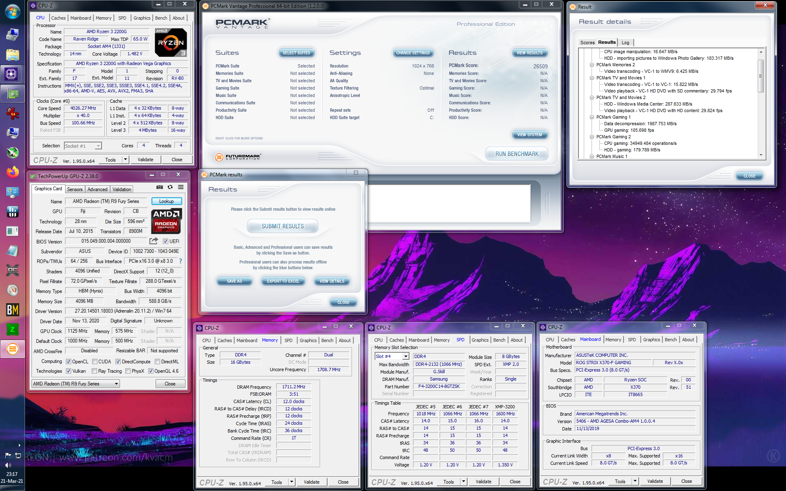Open the HWMonitor bar-chart taskbar icon
The width and height of the screenshot is (786, 491).
[x=12, y=212]
